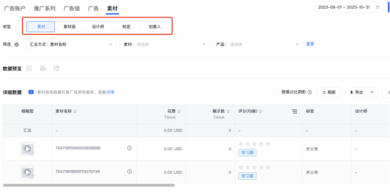Select the 设计师 type option
The width and height of the screenshot is (390, 192).
[x=98, y=27]
